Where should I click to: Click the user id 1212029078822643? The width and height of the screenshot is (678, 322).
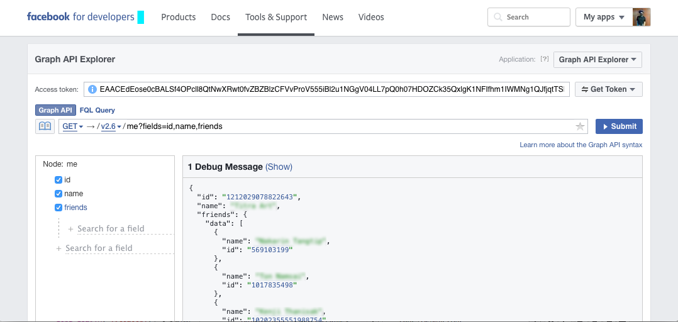pos(259,197)
